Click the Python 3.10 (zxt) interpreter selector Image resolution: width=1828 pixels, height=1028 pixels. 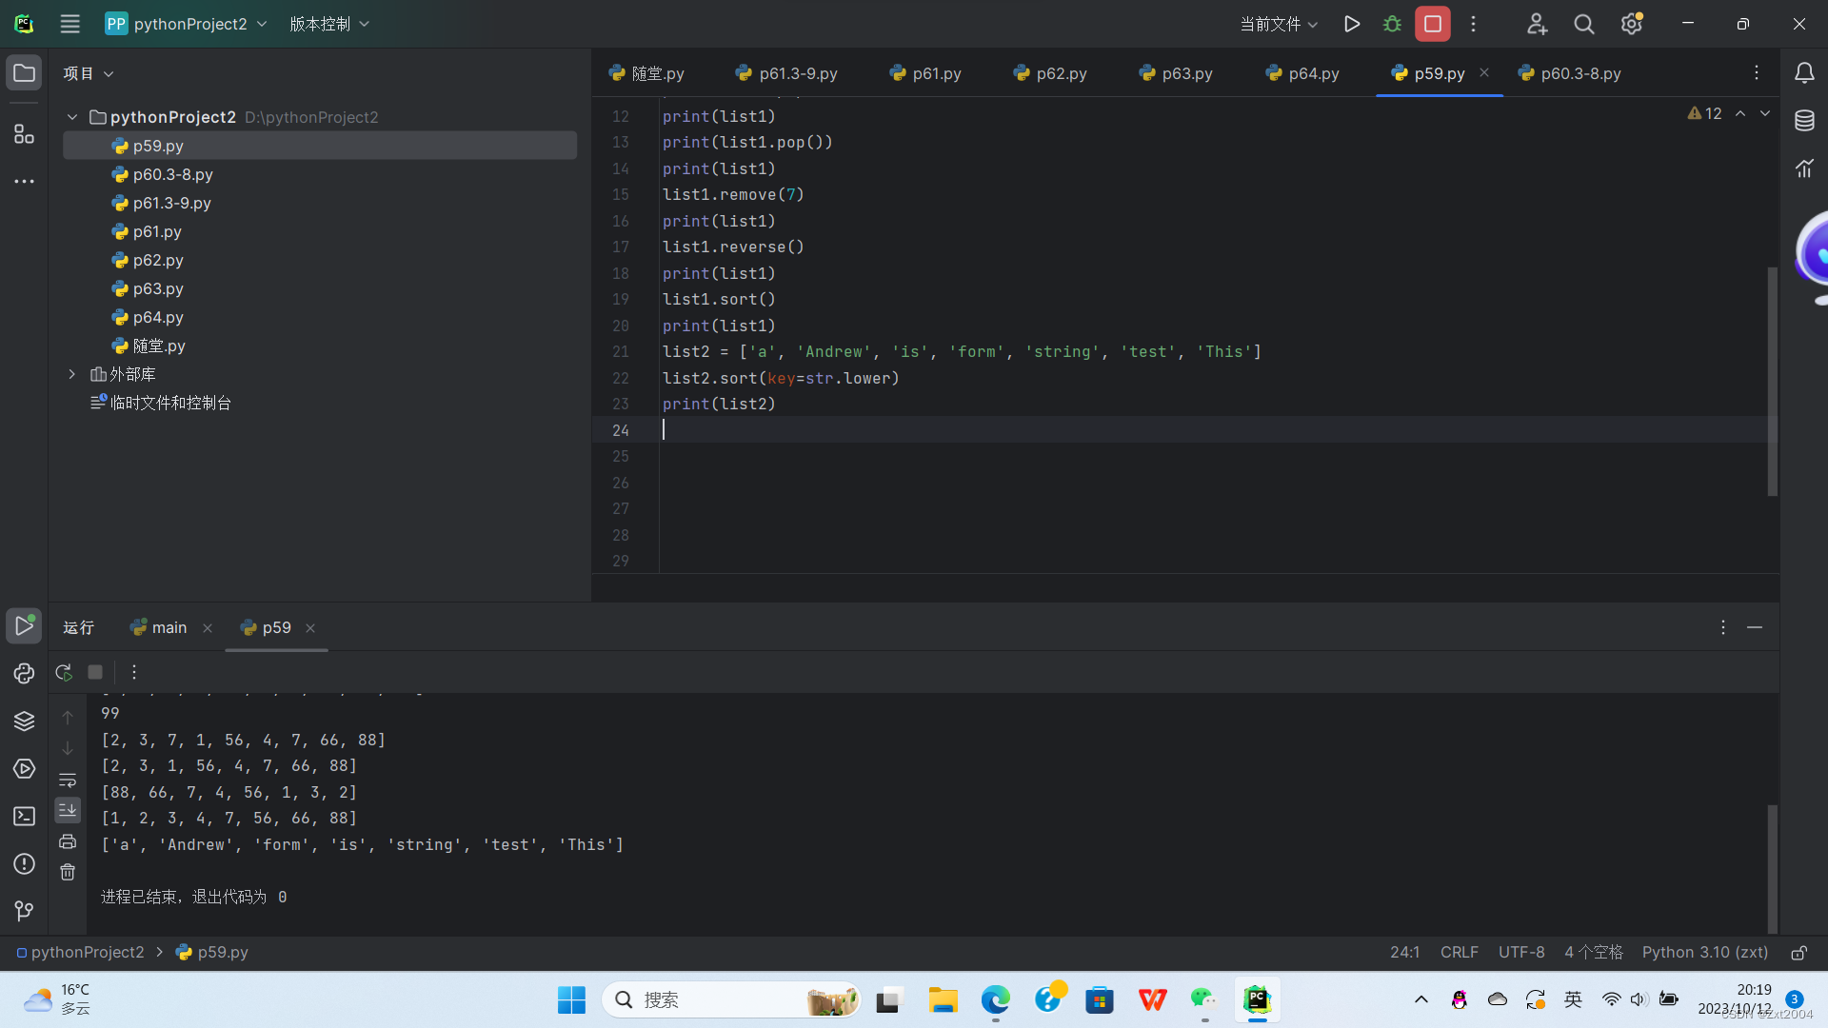click(x=1704, y=953)
